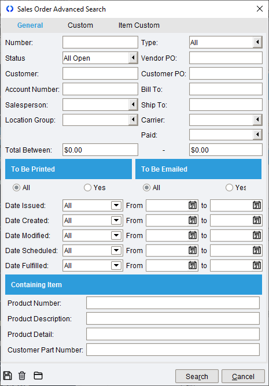The width and height of the screenshot is (269, 386).
Task: Click the Cancel button
Action: tap(243, 376)
